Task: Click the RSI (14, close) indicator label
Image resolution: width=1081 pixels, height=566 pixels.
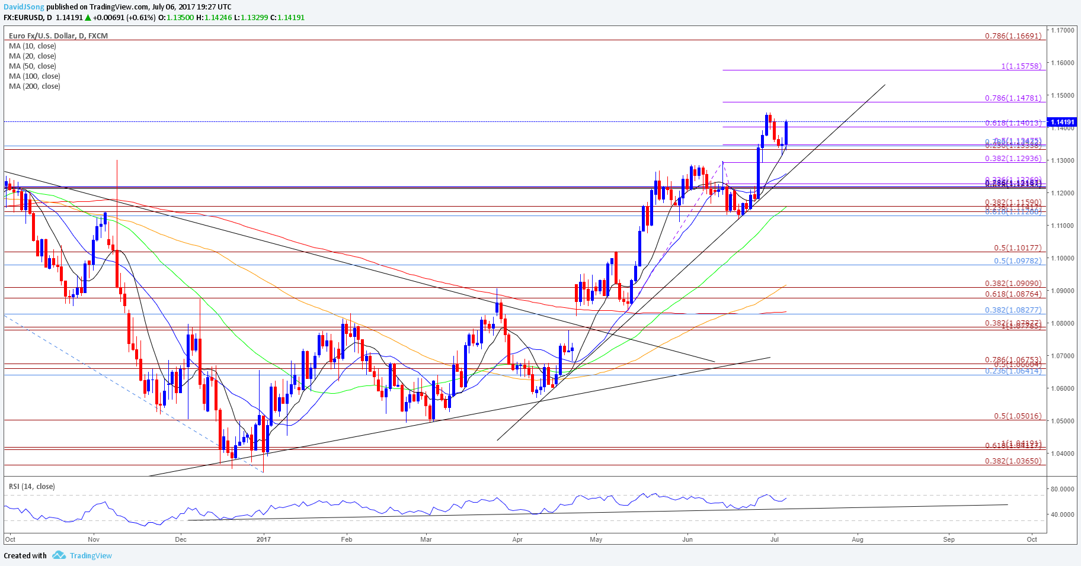Action: pos(32,486)
